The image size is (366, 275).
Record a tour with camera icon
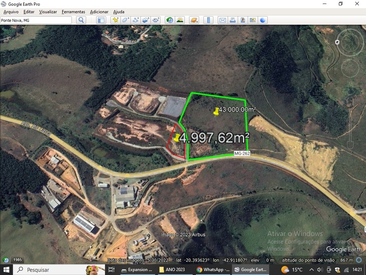(156, 20)
